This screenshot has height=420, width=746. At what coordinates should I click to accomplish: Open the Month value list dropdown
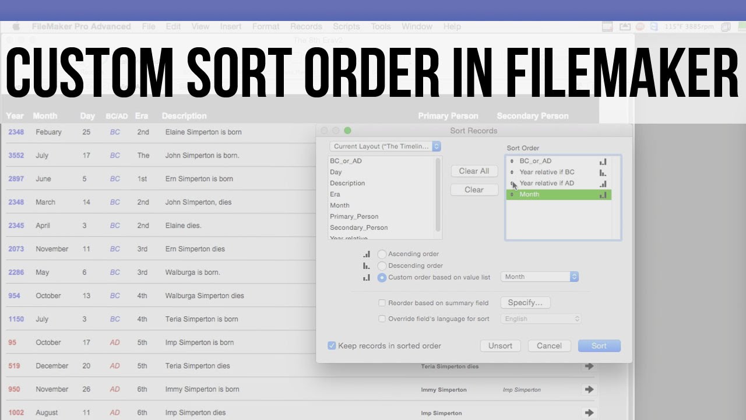(540, 277)
